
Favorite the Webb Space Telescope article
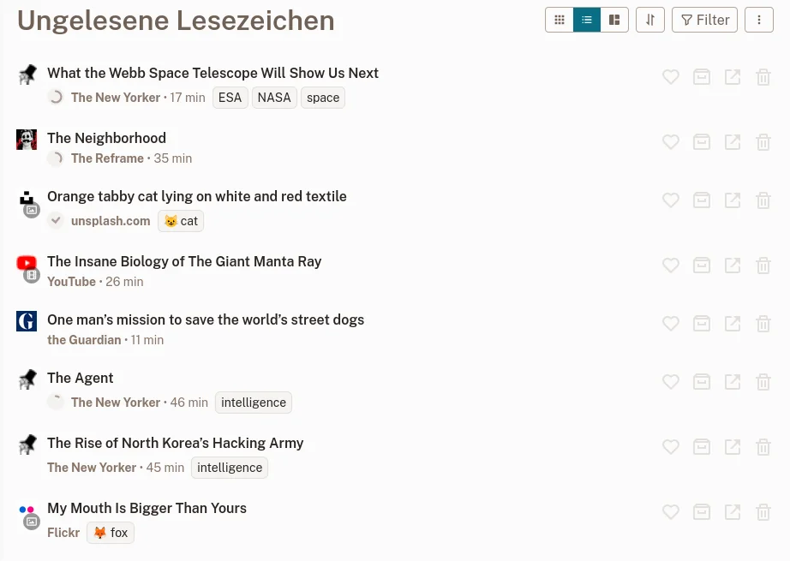[671, 77]
